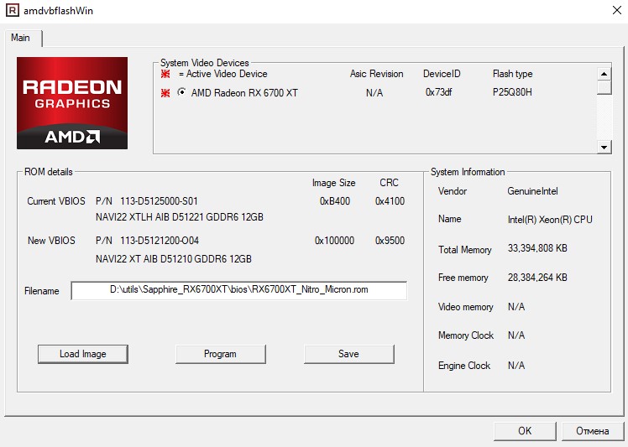This screenshot has width=628, height=447.
Task: Click the AMD Radeon RX 6700 XT device name
Action: [x=244, y=93]
